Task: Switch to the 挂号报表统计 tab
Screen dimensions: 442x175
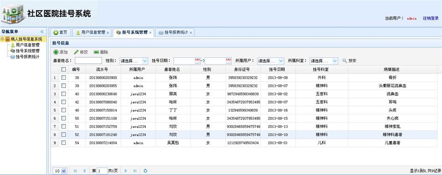Action: click(175, 33)
